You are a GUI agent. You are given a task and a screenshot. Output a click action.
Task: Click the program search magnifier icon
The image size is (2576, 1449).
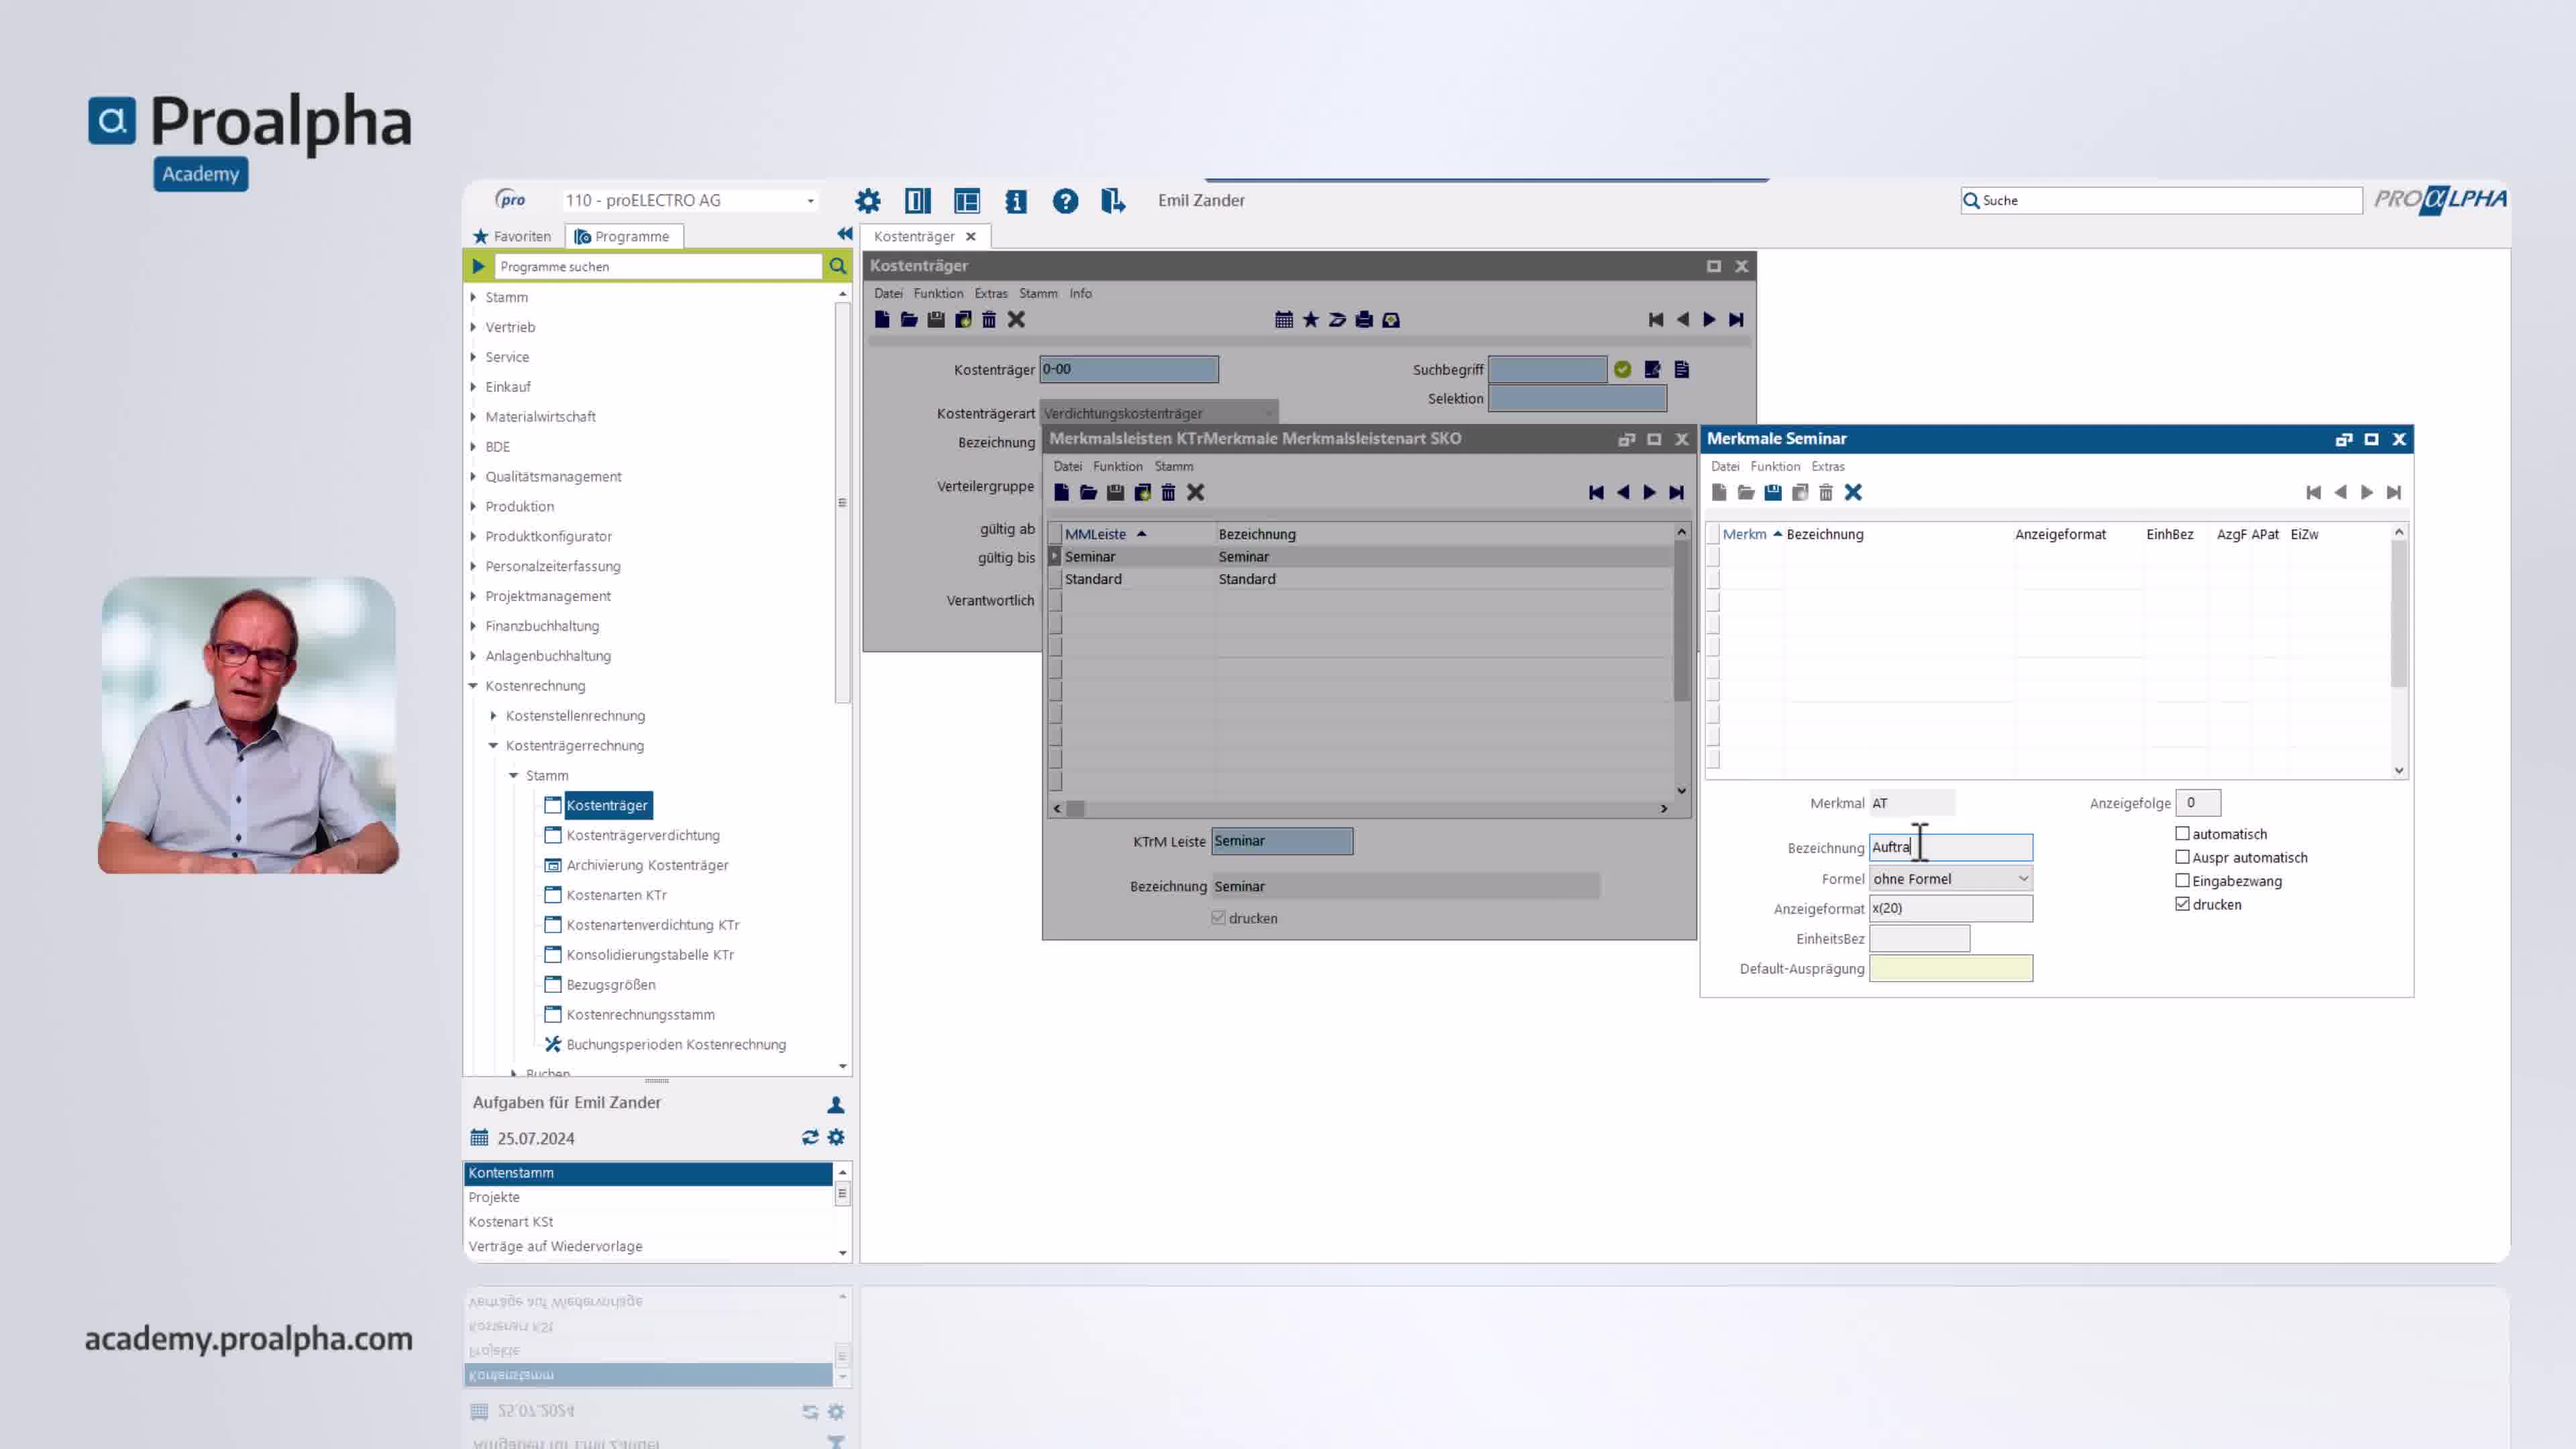pyautogui.click(x=837, y=266)
